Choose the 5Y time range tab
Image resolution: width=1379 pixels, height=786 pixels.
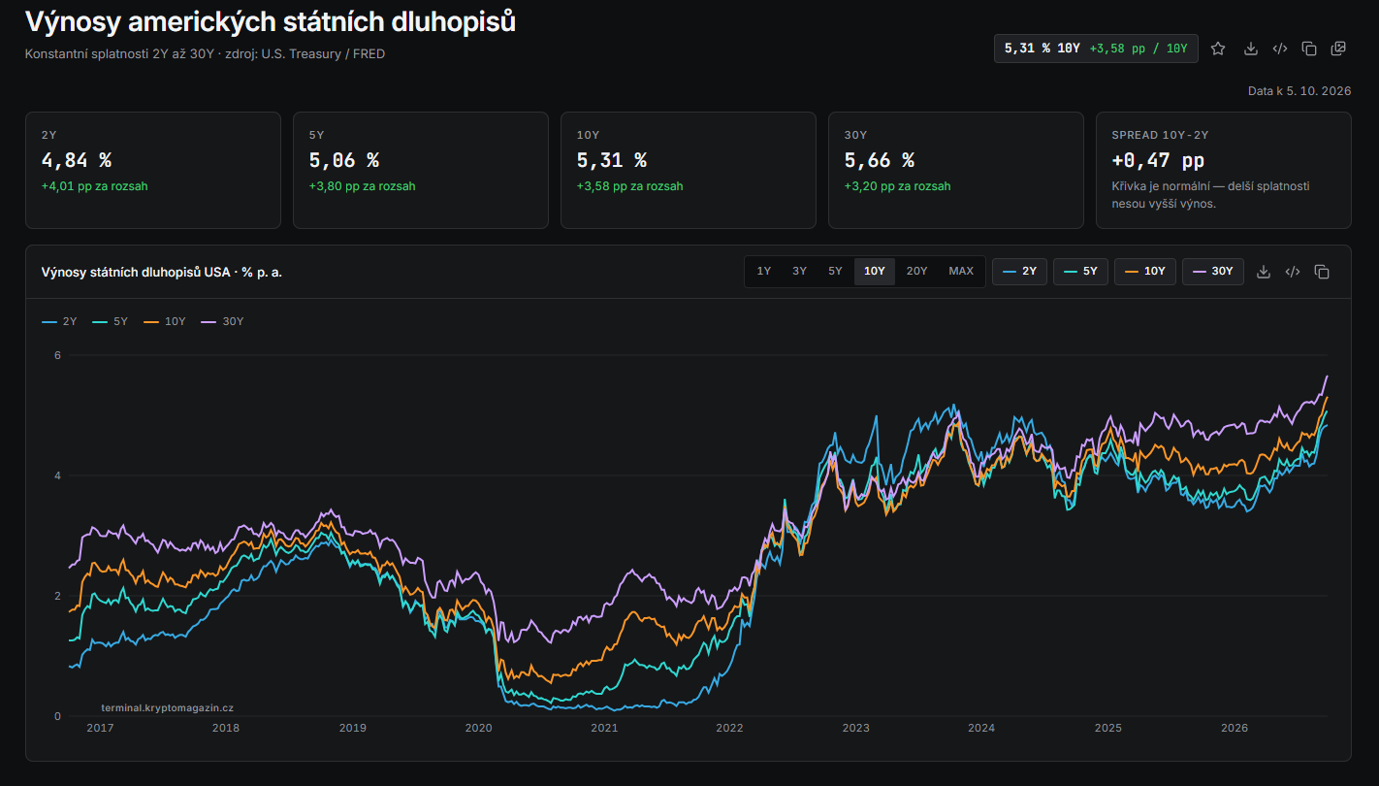coord(835,272)
